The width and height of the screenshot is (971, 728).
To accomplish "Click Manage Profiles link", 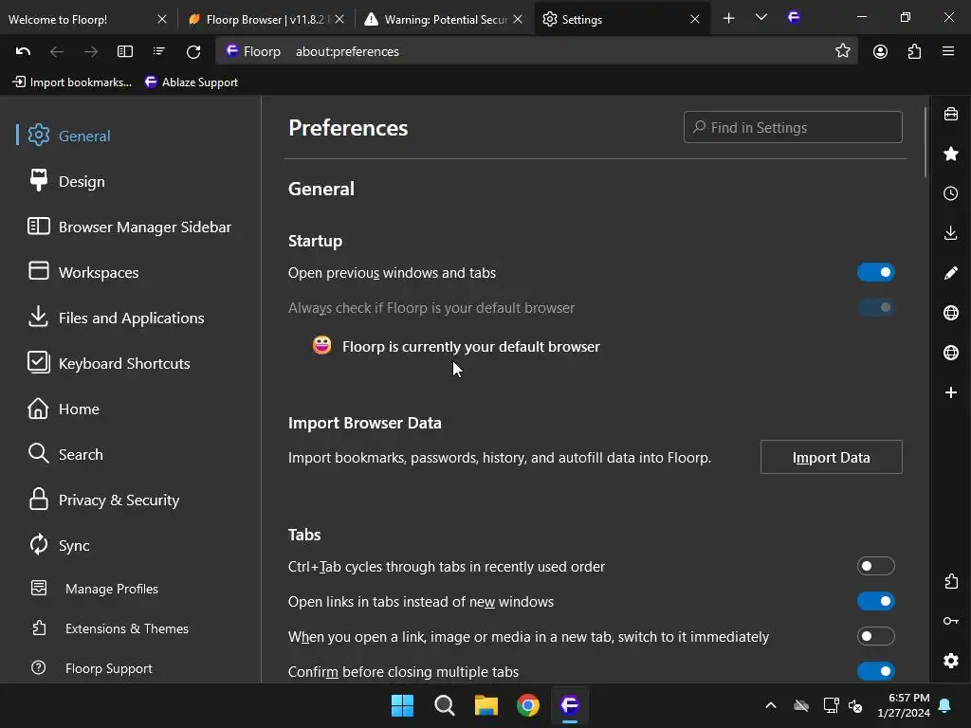I will tap(112, 589).
